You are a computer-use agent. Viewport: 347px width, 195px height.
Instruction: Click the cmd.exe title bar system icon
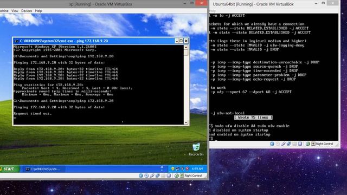point(16,41)
